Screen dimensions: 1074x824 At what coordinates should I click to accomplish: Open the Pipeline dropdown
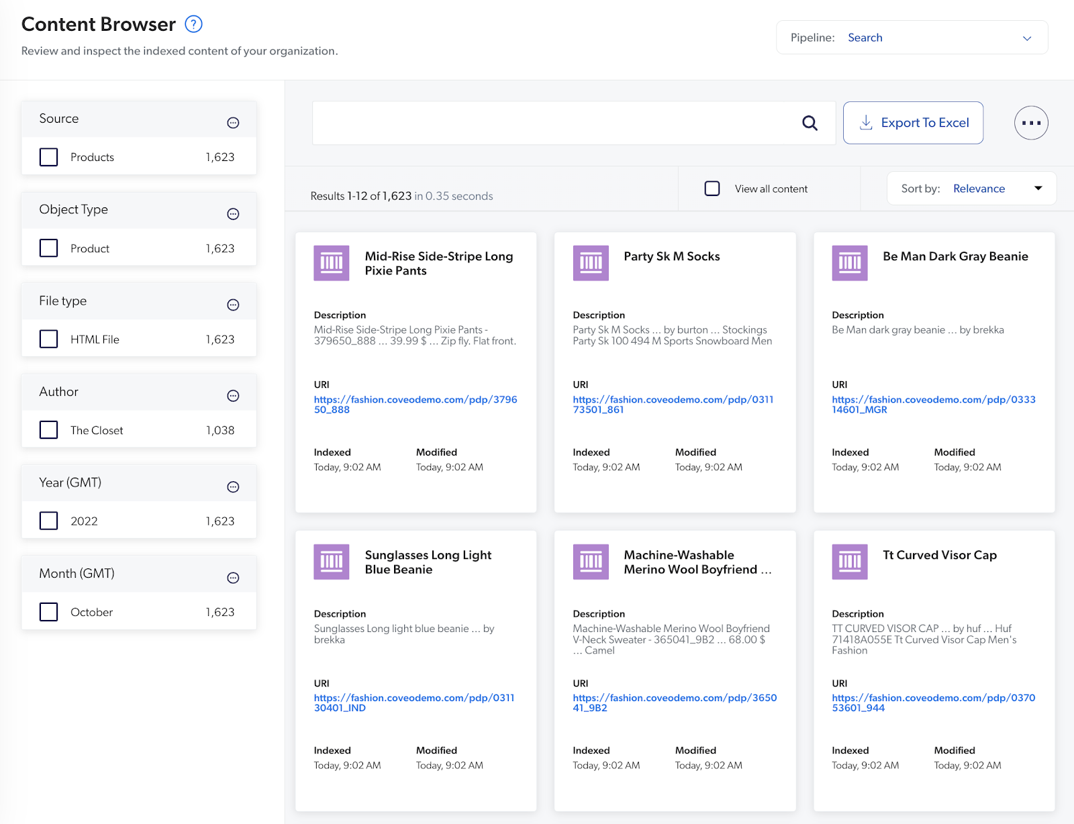(912, 38)
